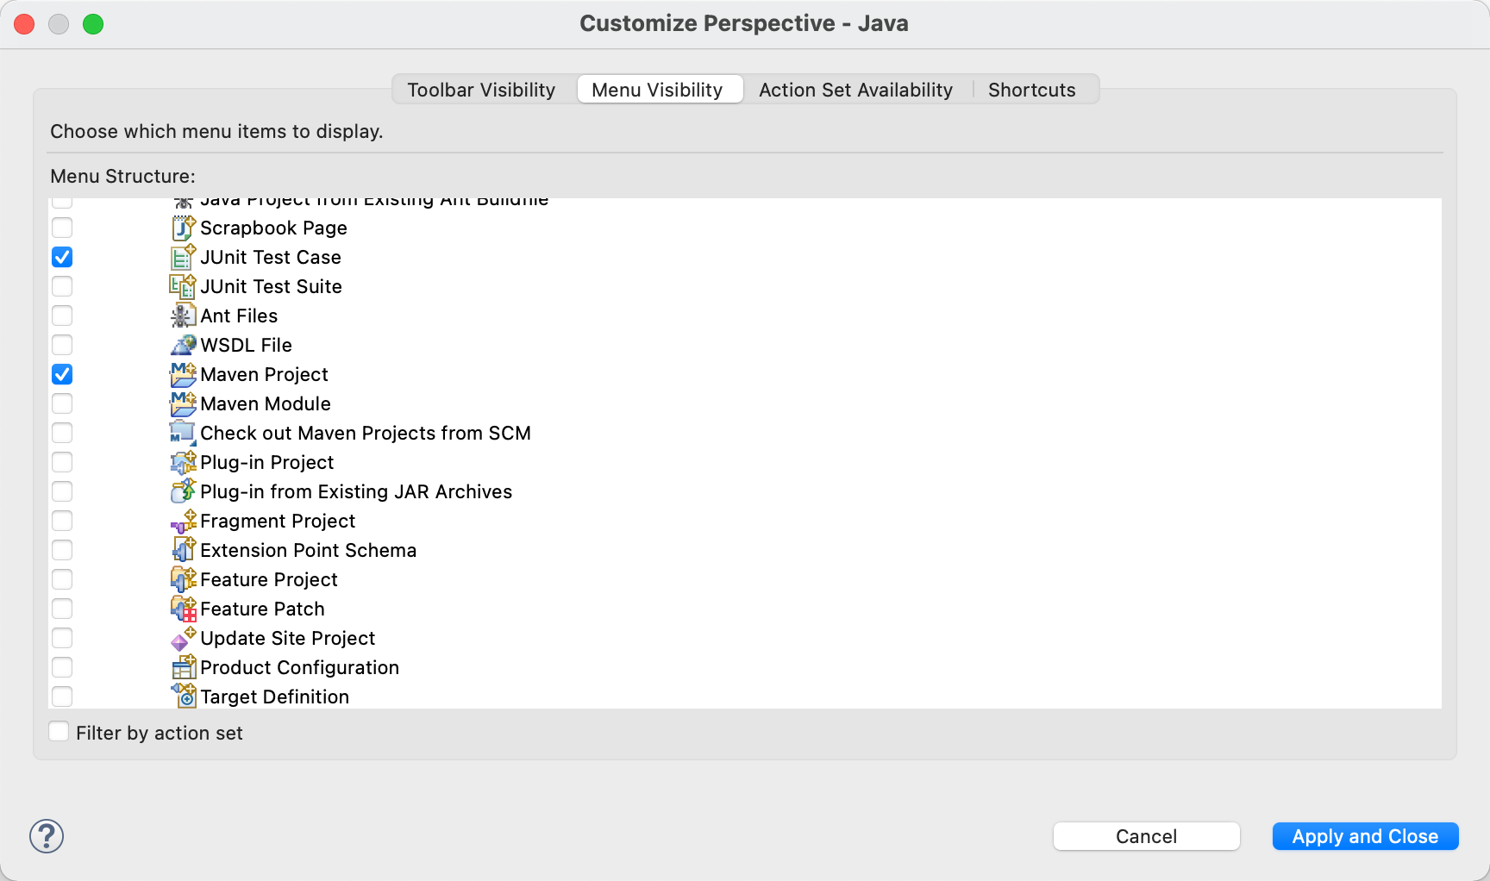
Task: Click the JUnit Test Suite icon
Action: (184, 286)
